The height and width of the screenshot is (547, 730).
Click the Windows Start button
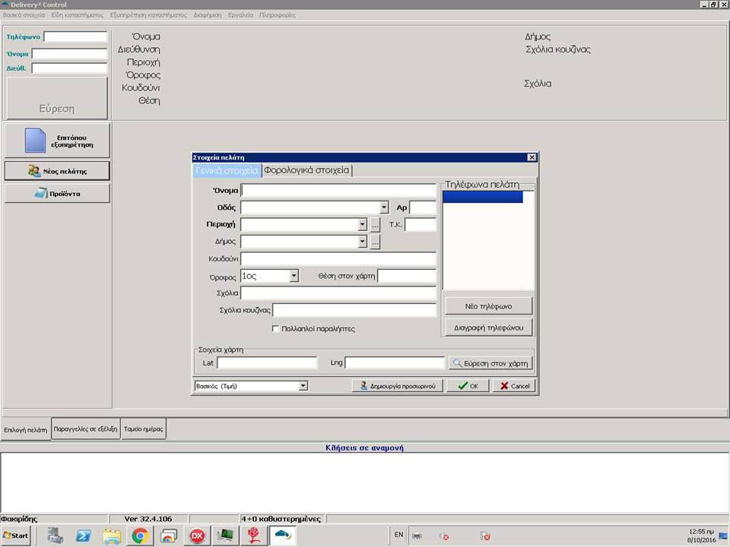(16, 536)
